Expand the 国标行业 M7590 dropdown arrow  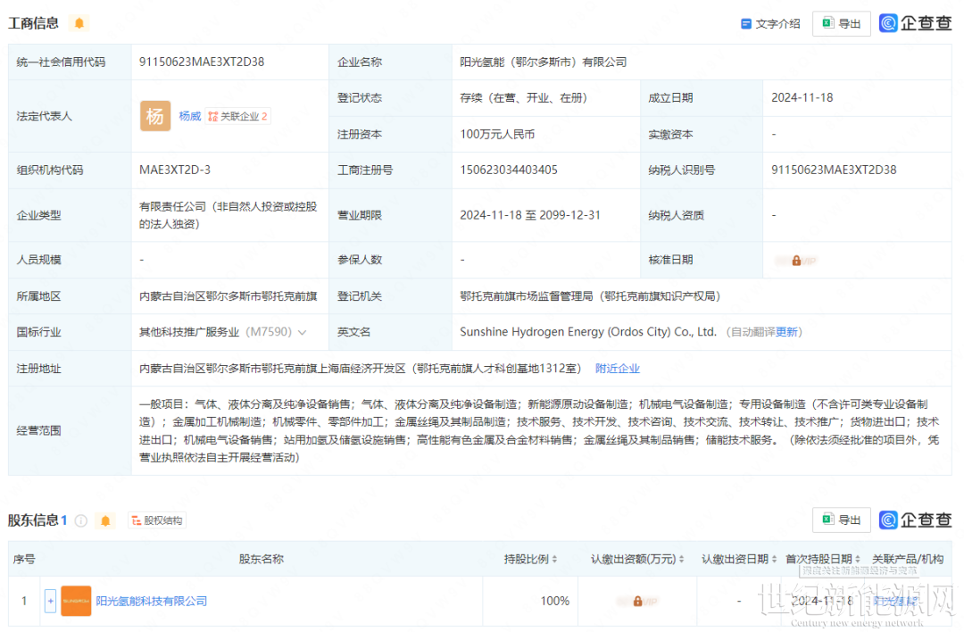[302, 333]
